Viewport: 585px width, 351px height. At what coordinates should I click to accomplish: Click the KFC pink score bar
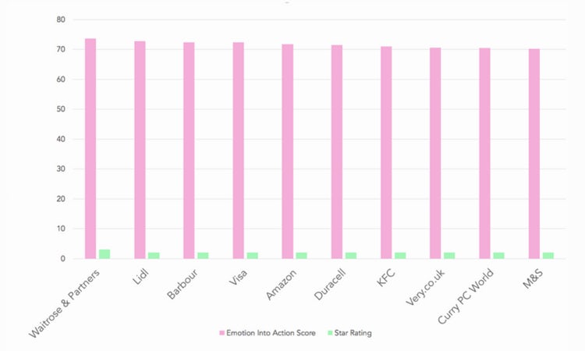tap(386, 153)
